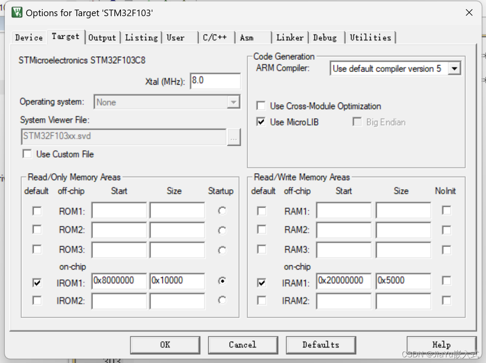Select the IROM2 Startup radio button
Image resolution: width=486 pixels, height=363 pixels.
[222, 300]
